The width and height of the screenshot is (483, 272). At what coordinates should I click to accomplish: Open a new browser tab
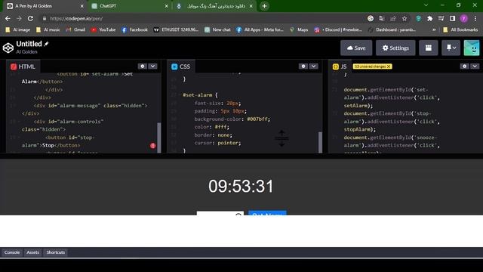(x=264, y=6)
